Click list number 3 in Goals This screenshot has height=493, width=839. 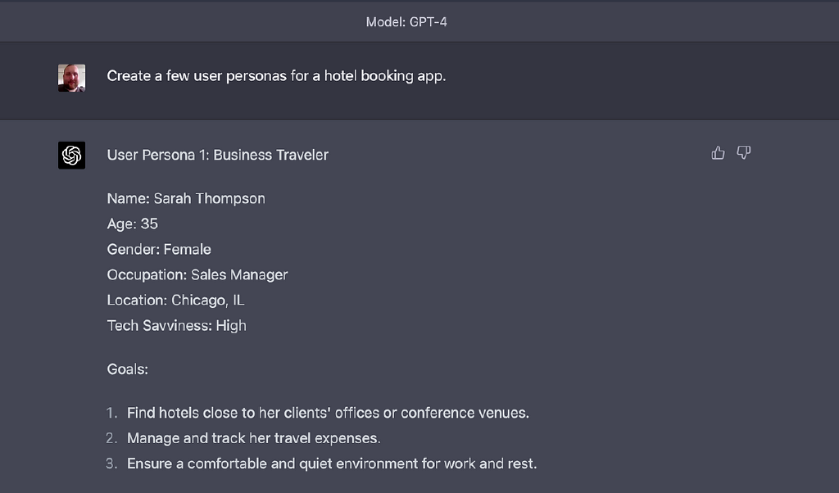(x=112, y=464)
